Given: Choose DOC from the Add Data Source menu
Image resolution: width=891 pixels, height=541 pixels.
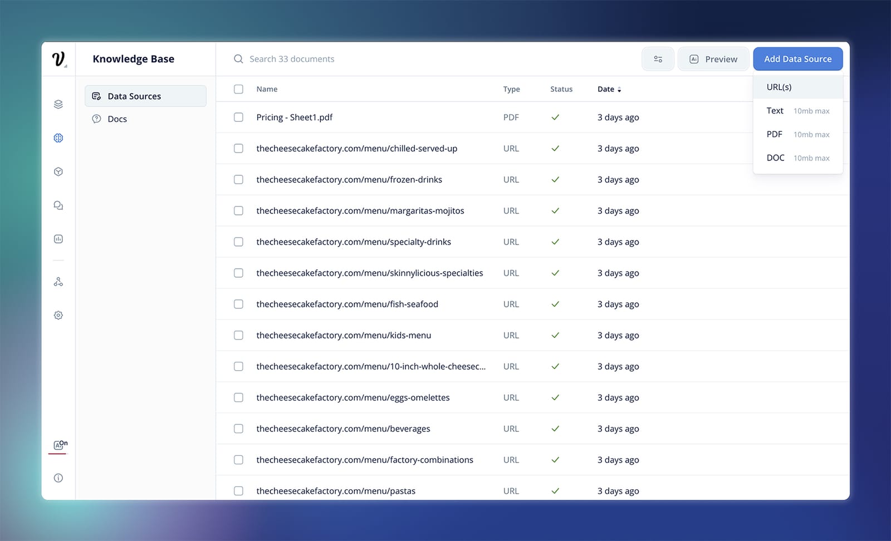Looking at the screenshot, I should [797, 158].
